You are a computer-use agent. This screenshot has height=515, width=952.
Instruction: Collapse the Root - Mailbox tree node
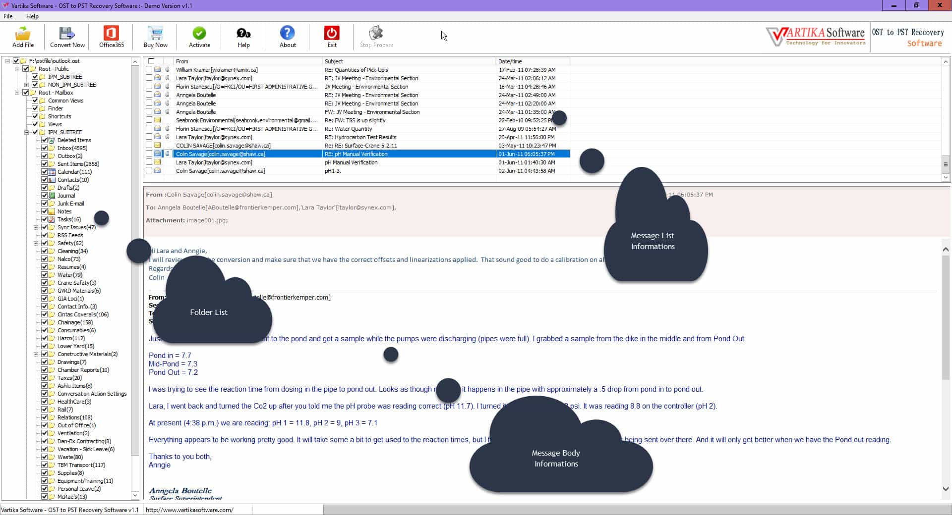pos(17,93)
